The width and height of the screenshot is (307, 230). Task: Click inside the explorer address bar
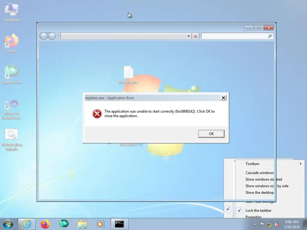tap(123, 36)
